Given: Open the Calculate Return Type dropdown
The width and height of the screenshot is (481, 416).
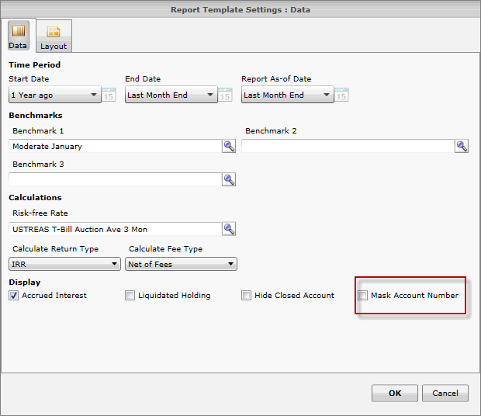Looking at the screenshot, I should [x=114, y=265].
